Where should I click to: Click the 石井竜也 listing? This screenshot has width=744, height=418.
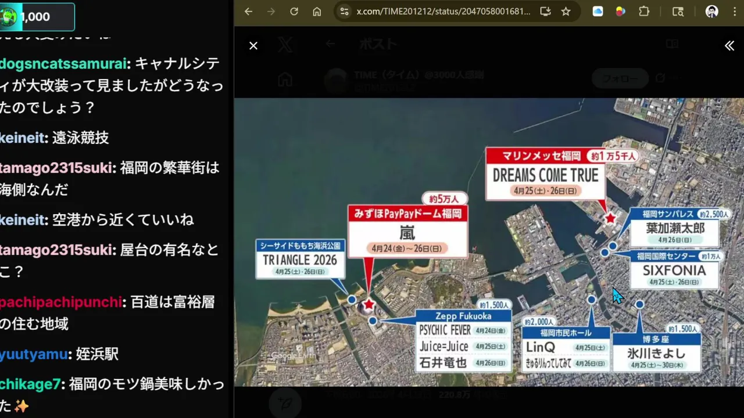pyautogui.click(x=463, y=363)
